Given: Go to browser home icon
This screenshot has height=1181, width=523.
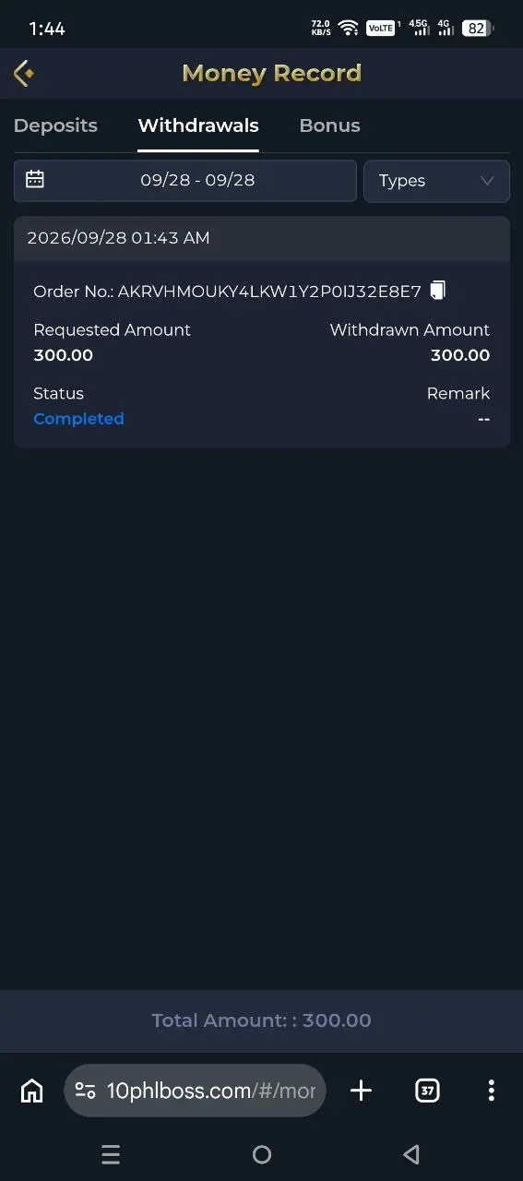Looking at the screenshot, I should tap(31, 1091).
